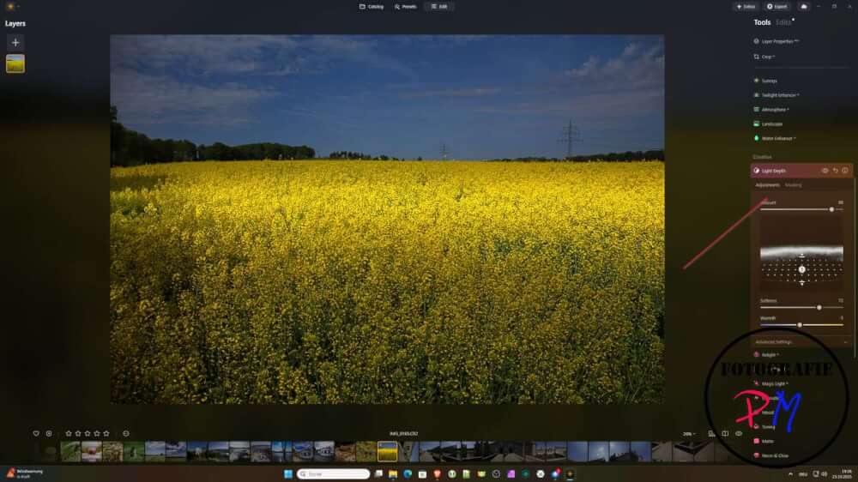Open the zoom percentage dropdown

point(689,434)
